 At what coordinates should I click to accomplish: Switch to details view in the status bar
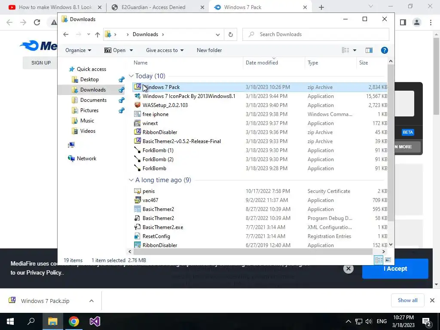379,260
